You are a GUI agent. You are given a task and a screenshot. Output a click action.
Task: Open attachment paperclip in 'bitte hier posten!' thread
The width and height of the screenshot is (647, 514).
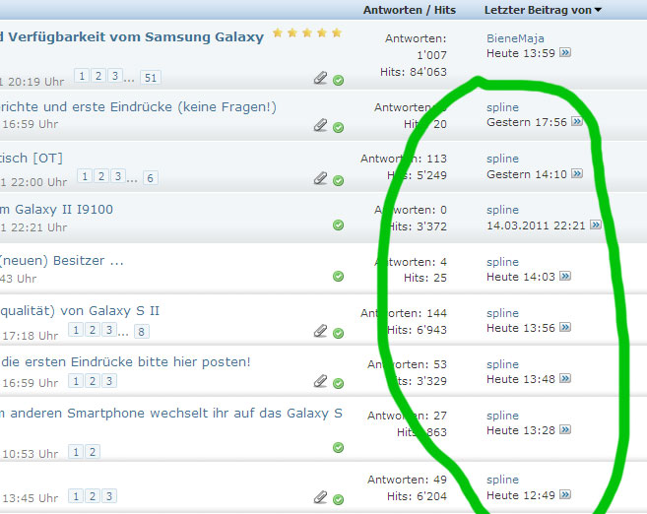320,381
